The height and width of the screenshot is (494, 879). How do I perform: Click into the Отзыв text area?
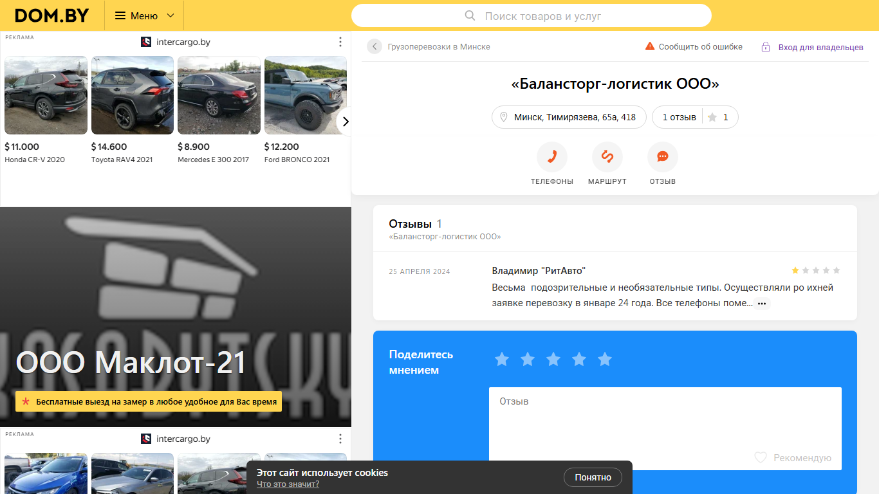click(665, 428)
